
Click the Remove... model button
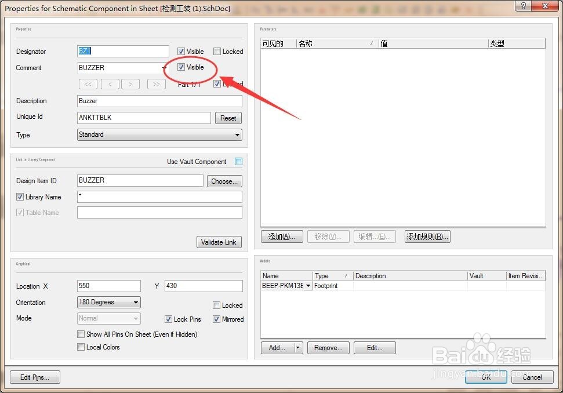coord(328,347)
